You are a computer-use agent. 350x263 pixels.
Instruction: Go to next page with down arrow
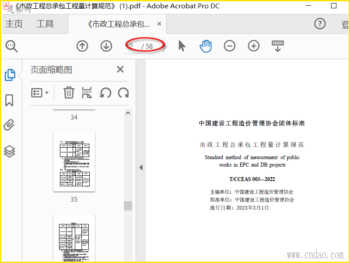click(106, 46)
